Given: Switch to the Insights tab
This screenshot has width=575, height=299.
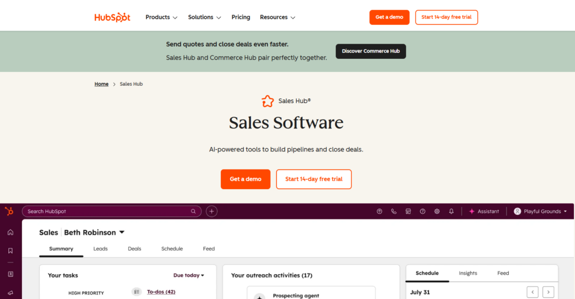Looking at the screenshot, I should tap(468, 273).
